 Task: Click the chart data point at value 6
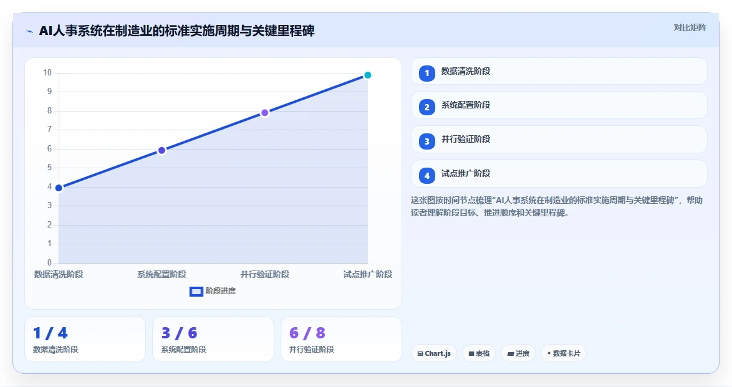[x=161, y=150]
